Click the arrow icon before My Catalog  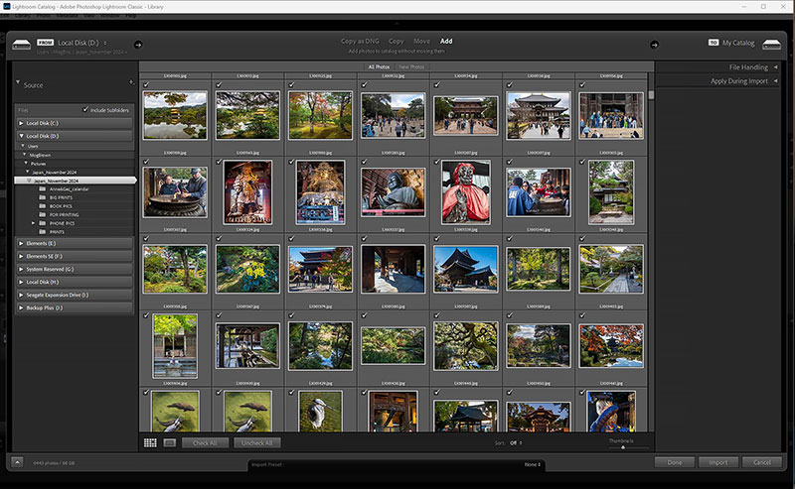655,44
